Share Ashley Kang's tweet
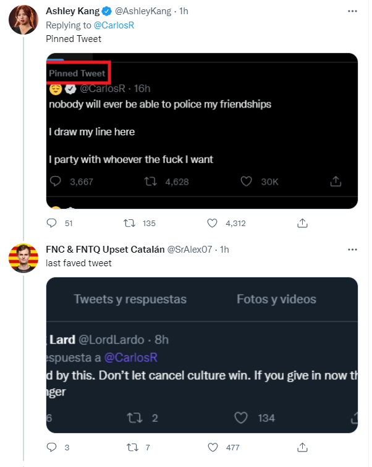The width and height of the screenshot is (372, 467). pos(303,223)
